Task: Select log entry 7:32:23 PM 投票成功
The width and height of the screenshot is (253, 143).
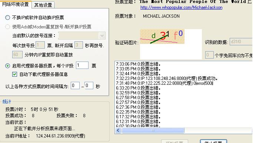Action: tap(167, 79)
